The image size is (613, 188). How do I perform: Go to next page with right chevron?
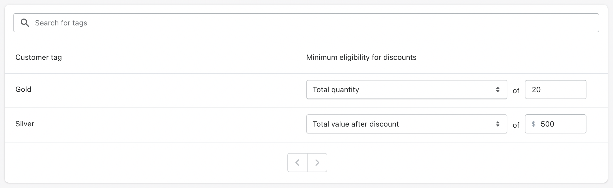(x=317, y=163)
